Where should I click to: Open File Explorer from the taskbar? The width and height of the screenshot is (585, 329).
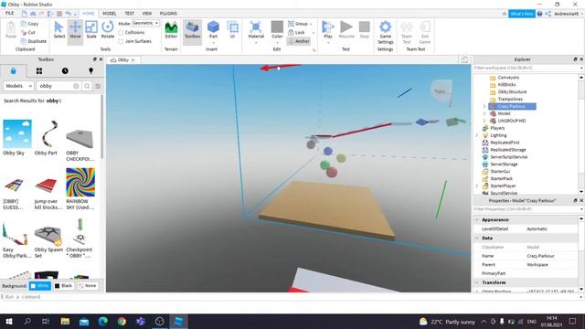(x=65, y=322)
